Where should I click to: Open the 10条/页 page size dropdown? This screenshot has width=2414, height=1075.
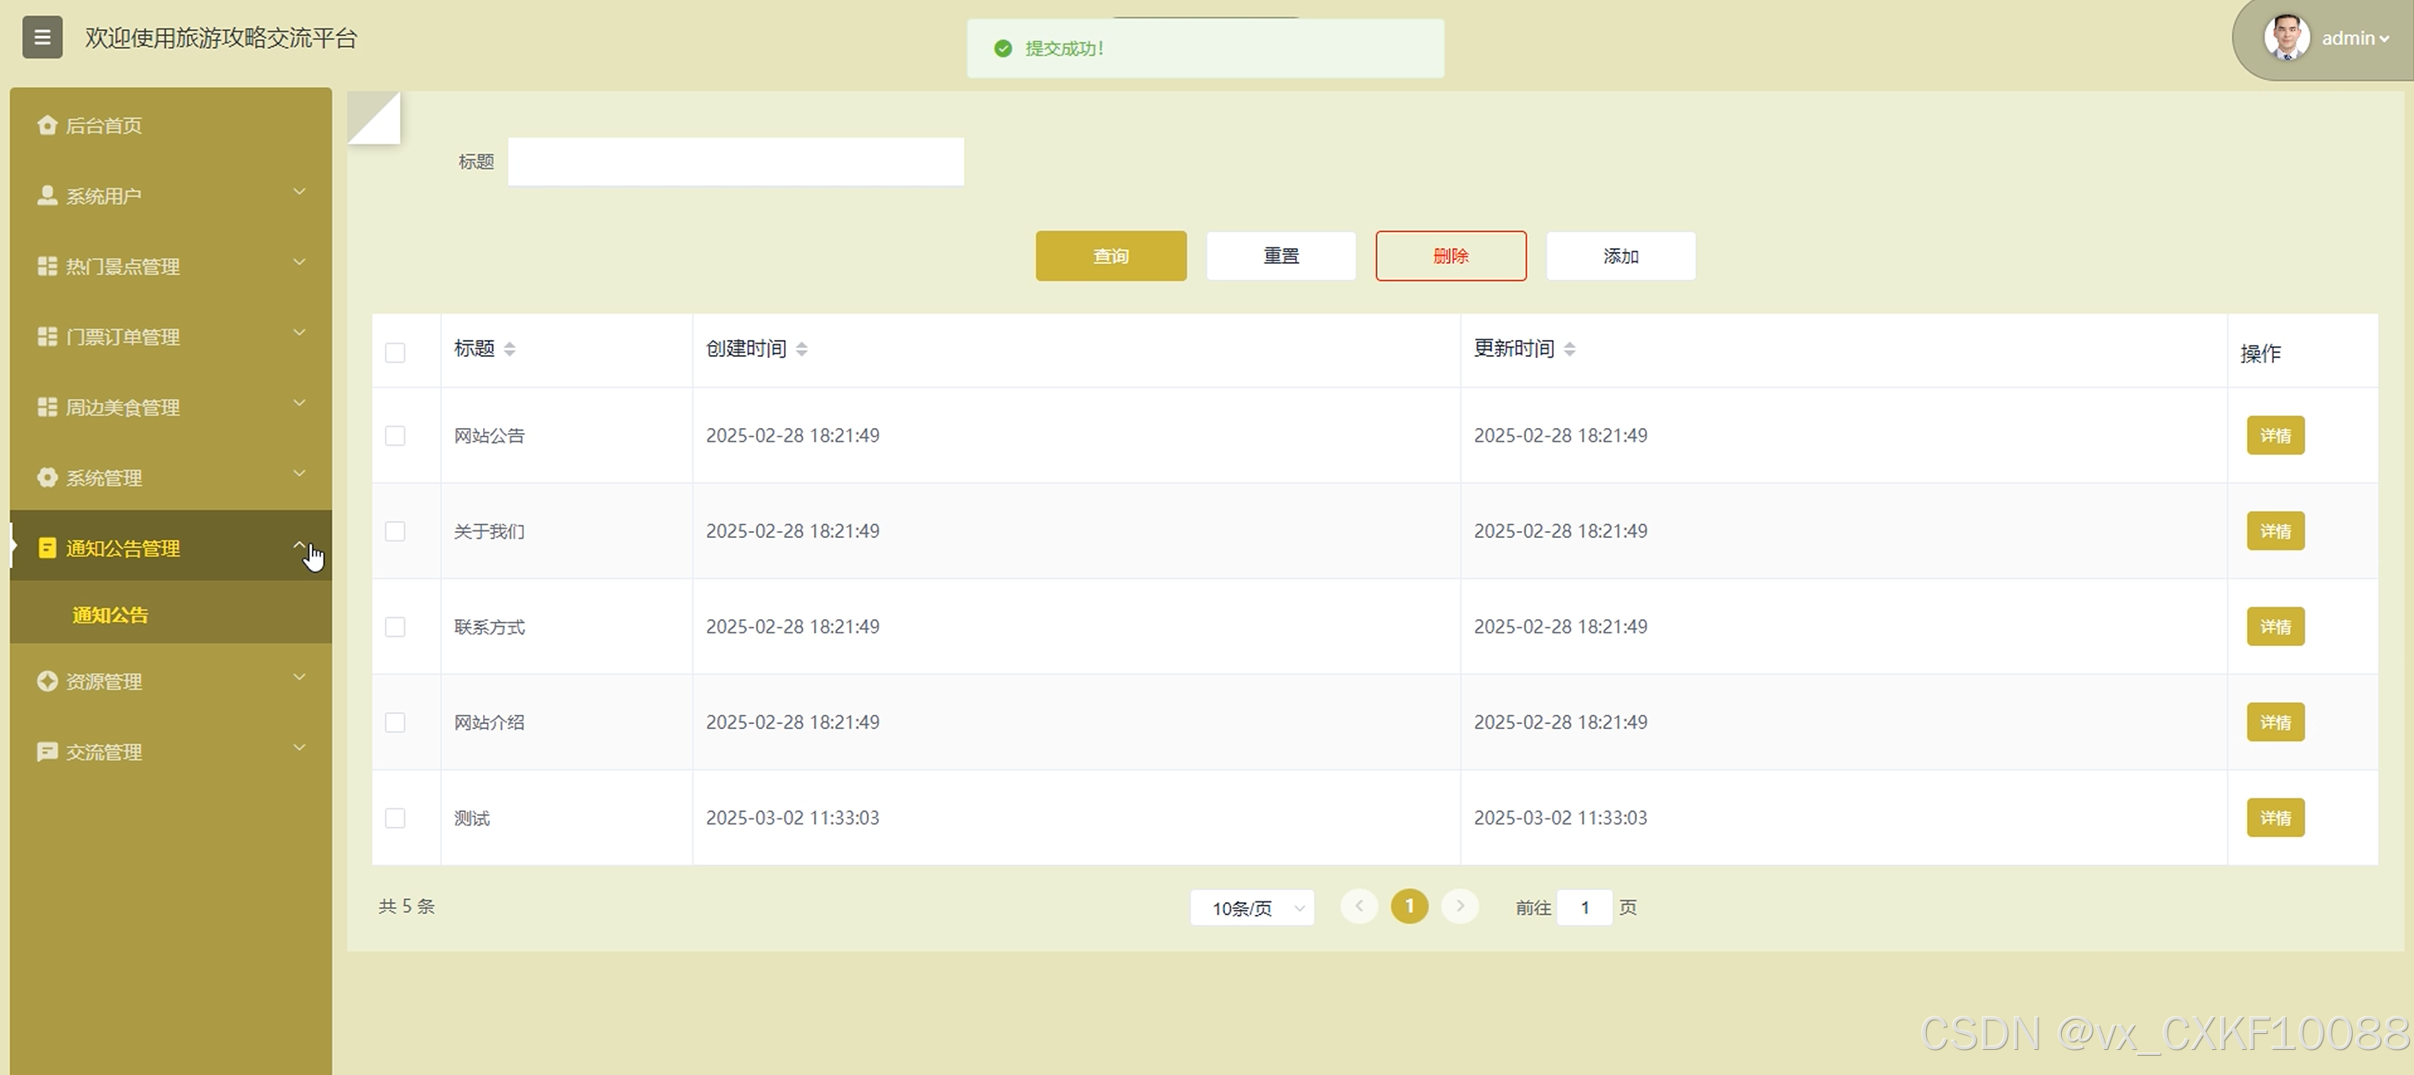pos(1252,907)
